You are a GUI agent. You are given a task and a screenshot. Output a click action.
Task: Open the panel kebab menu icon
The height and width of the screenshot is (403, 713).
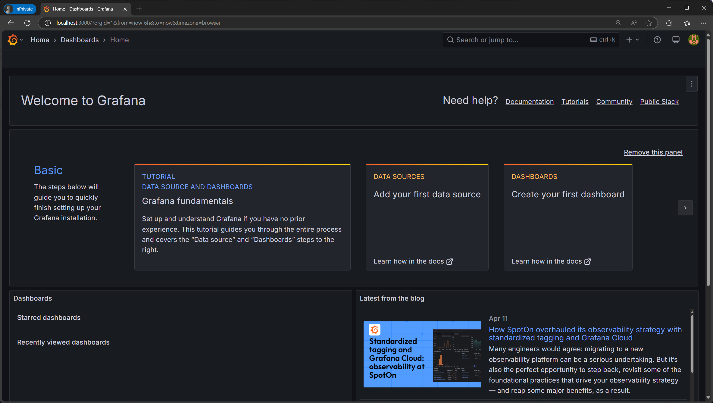[x=691, y=84]
